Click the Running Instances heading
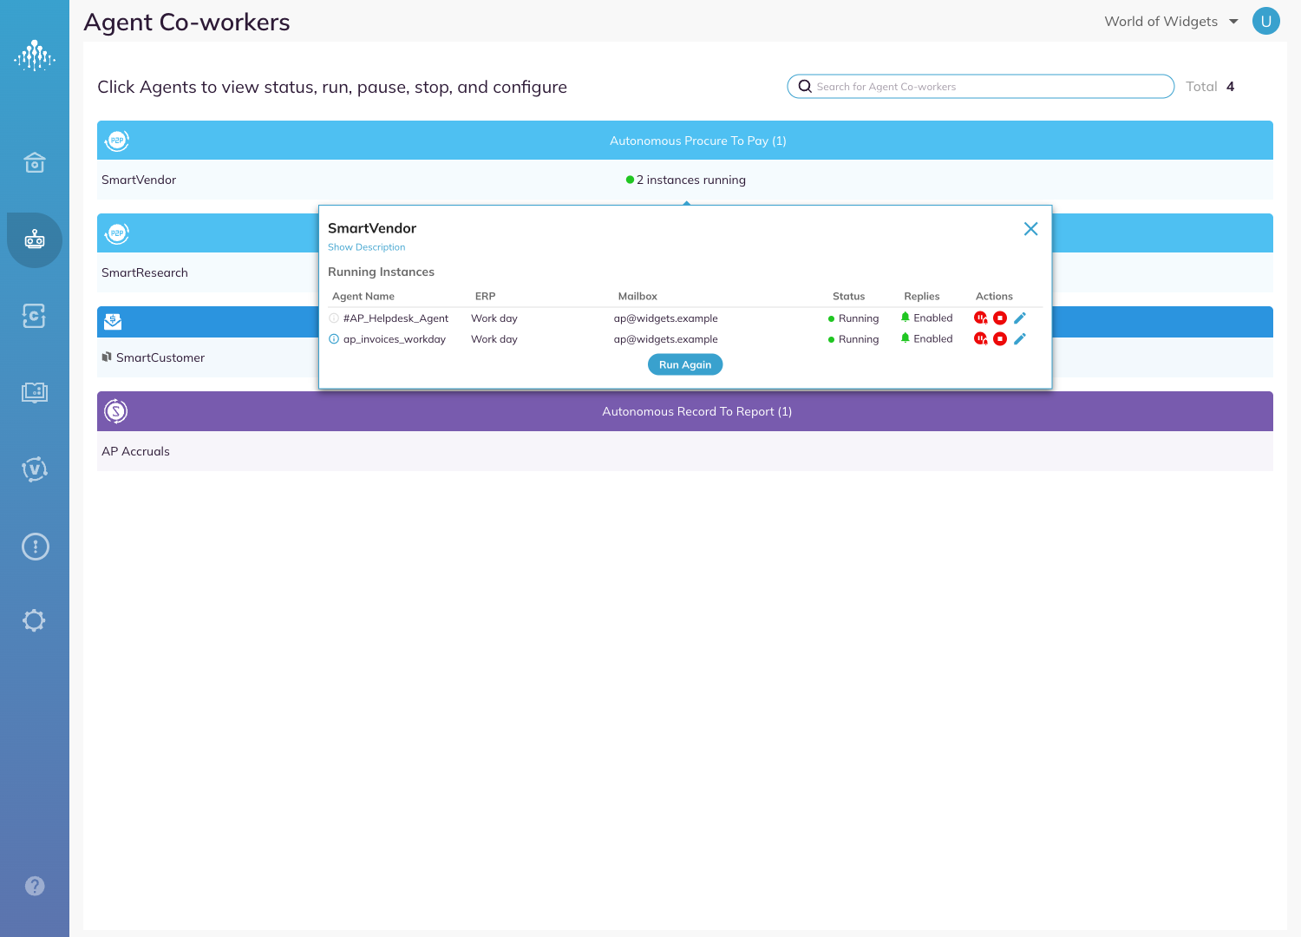This screenshot has height=937, width=1301. coord(381,272)
